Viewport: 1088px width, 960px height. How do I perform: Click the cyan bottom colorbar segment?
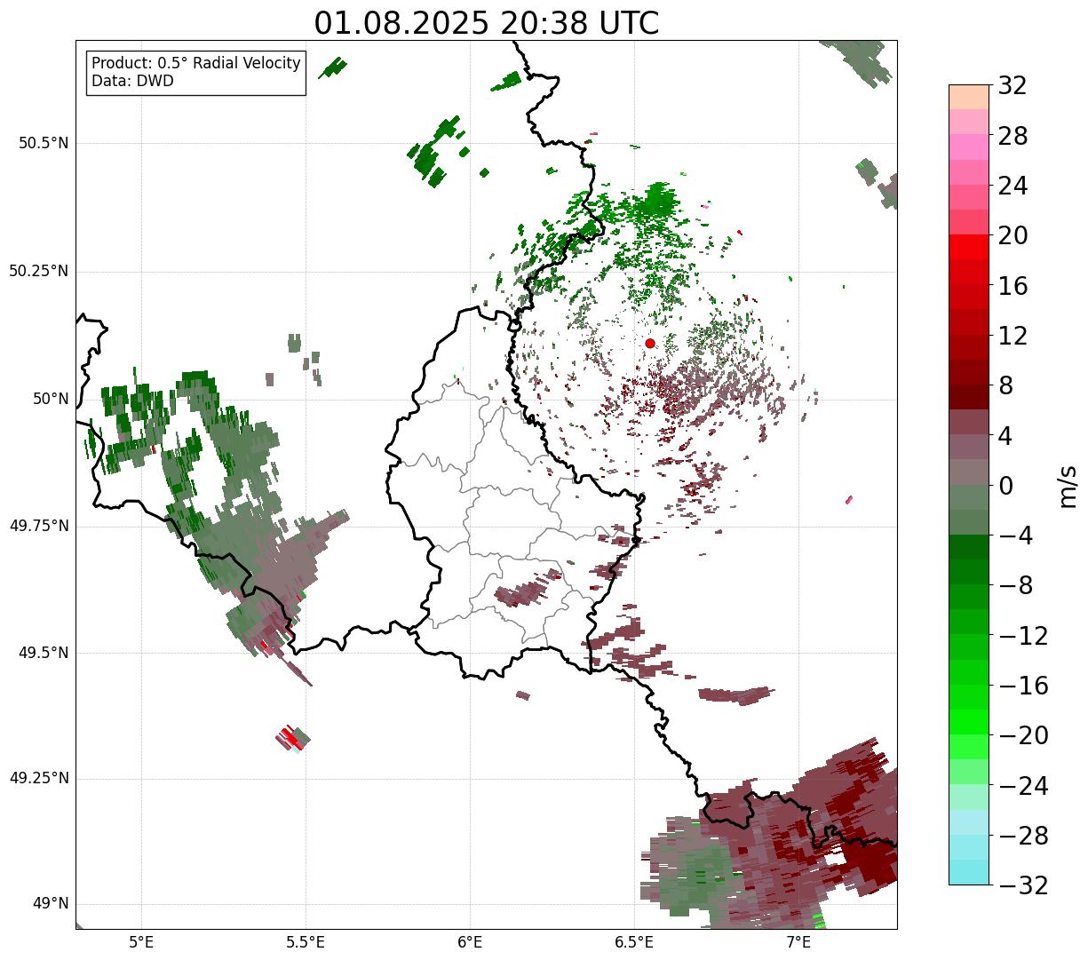tap(969, 872)
